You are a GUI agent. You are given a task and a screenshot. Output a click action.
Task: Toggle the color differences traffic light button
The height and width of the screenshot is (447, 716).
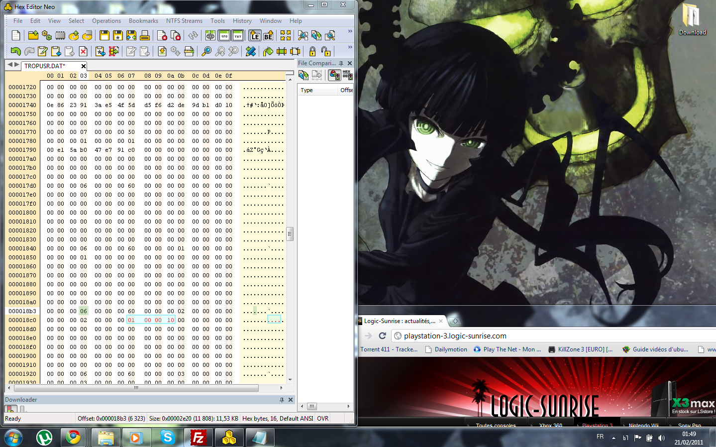tap(334, 75)
